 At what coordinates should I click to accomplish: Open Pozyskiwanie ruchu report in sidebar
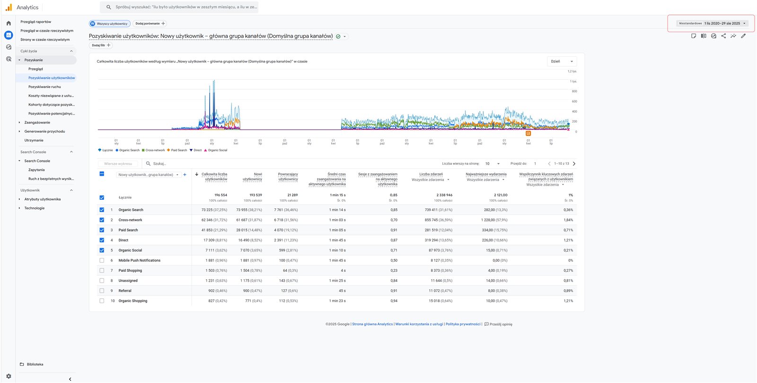pos(44,87)
